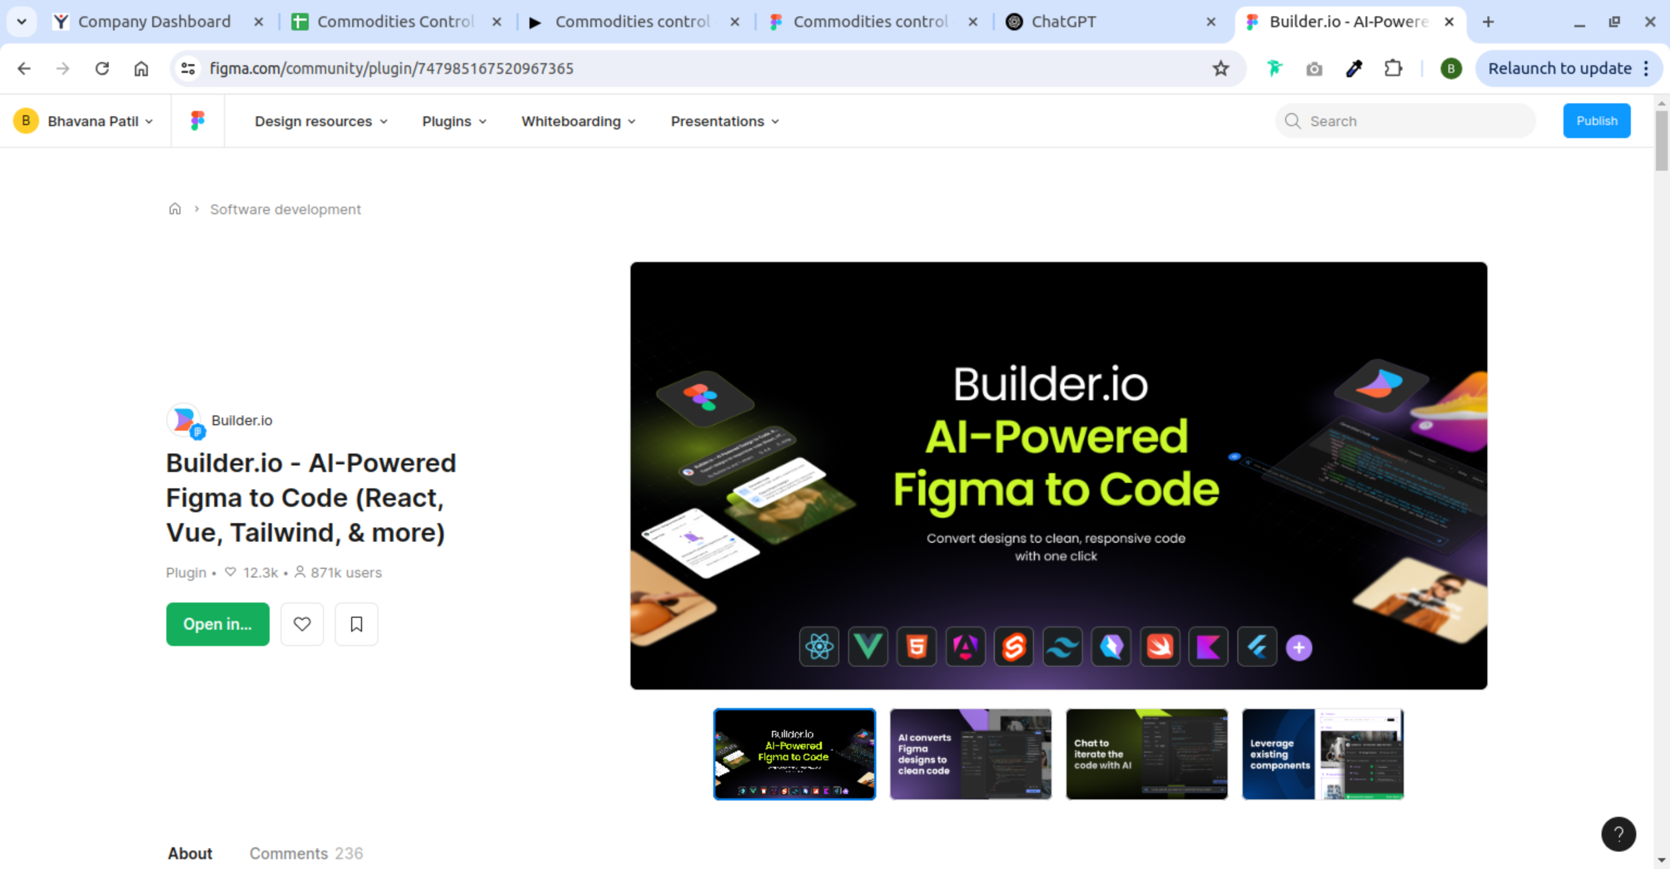Screen dimensions: 1670x869
Task: Save plugin with the bookmark button
Action: (x=356, y=624)
